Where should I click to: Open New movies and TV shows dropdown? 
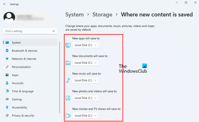(85, 115)
